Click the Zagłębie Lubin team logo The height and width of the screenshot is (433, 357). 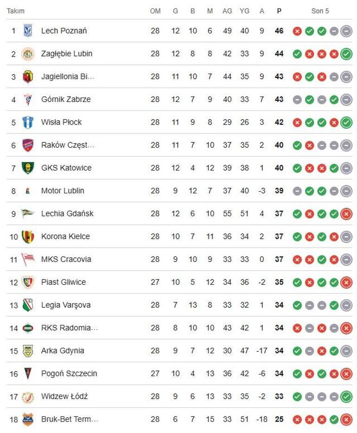28,54
